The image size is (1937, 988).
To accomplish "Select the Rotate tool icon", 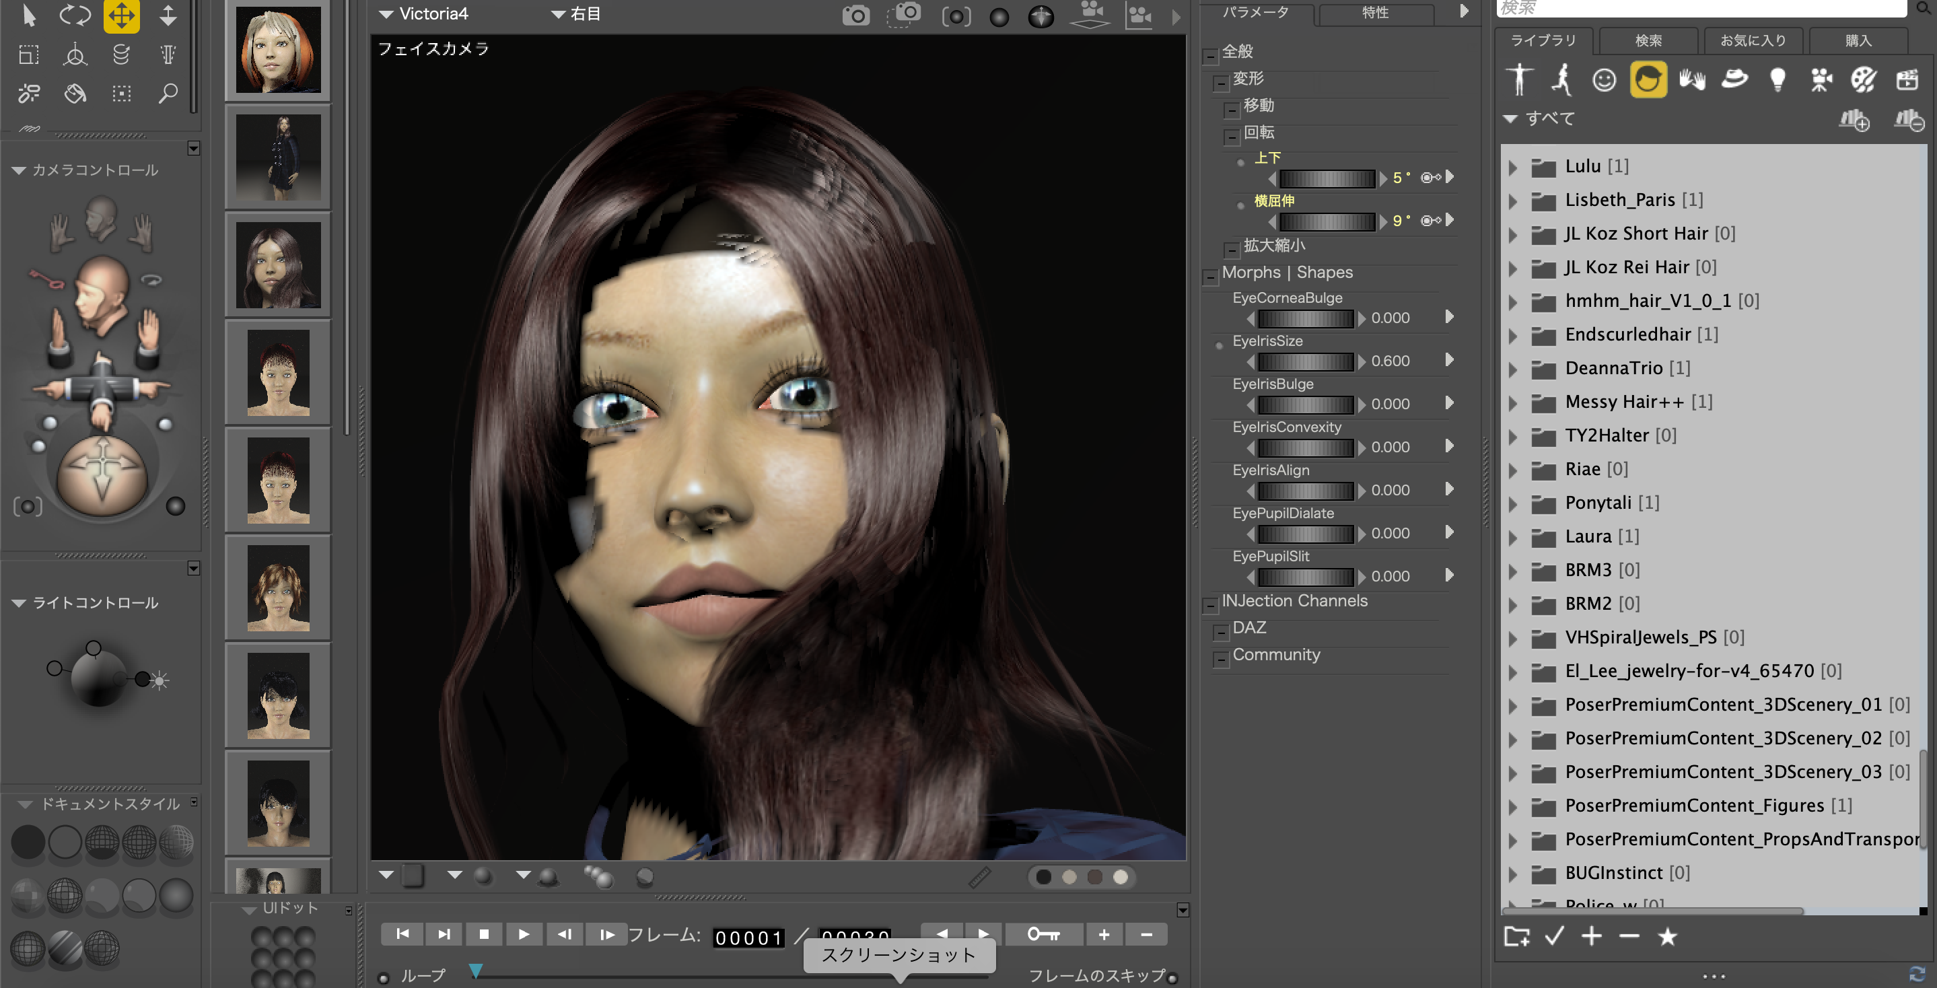I will point(75,15).
